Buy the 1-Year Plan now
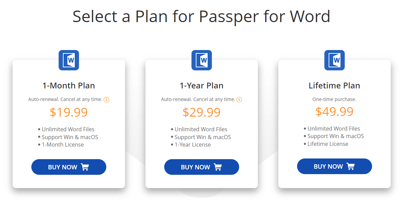The image size is (402, 202). click(x=202, y=167)
